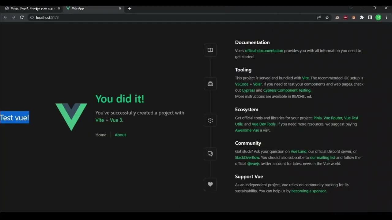The image size is (392, 220).
Task: Open Cypress Component Testing link
Action: coord(287,90)
